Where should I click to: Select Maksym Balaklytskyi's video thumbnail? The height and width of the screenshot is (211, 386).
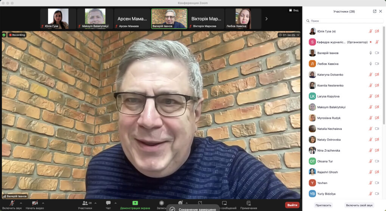(x=95, y=19)
